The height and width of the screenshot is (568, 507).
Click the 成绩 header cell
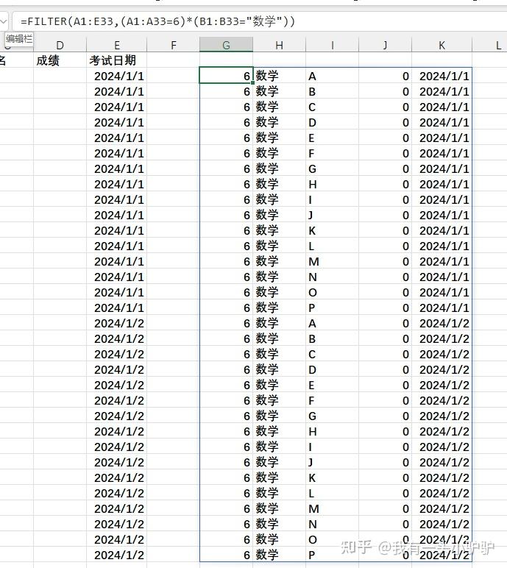click(60, 60)
